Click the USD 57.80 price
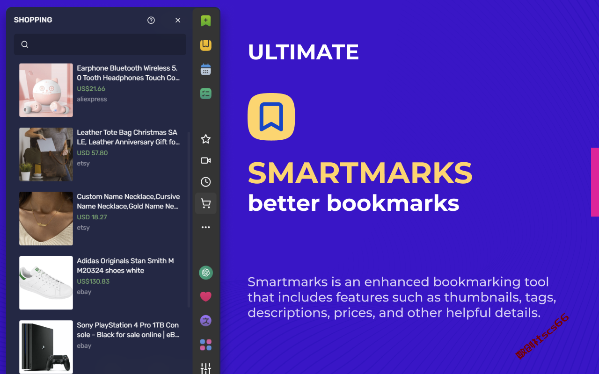 tap(92, 153)
